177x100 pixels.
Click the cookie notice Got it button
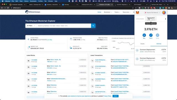click(116, 96)
